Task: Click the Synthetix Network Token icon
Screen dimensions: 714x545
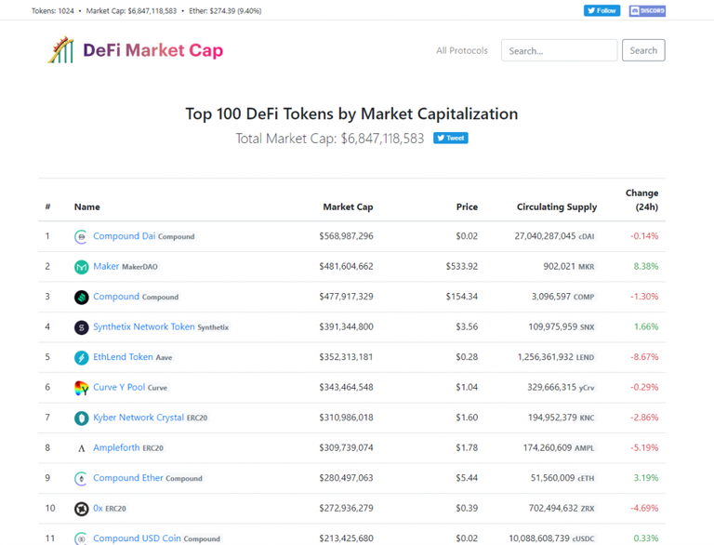Action: (81, 327)
